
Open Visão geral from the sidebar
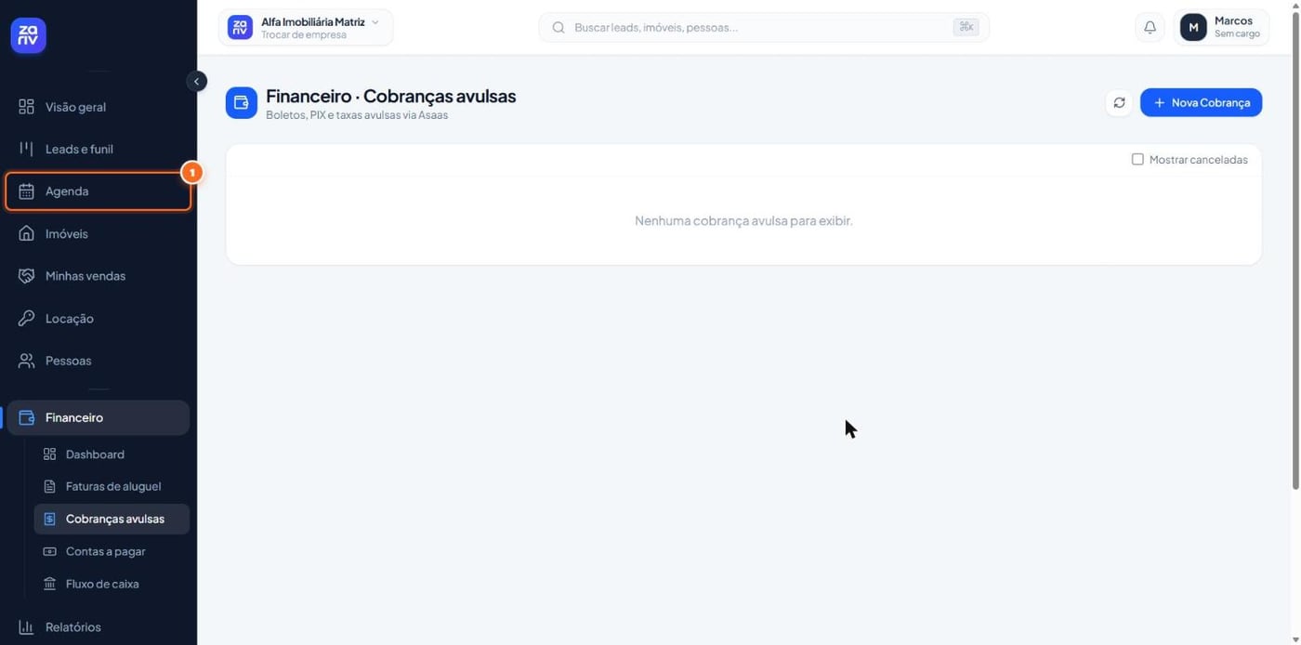(99, 107)
